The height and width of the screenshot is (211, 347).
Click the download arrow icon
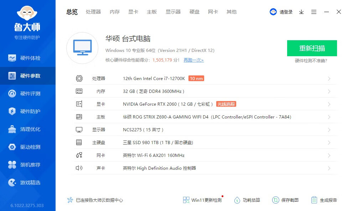coord(301,12)
